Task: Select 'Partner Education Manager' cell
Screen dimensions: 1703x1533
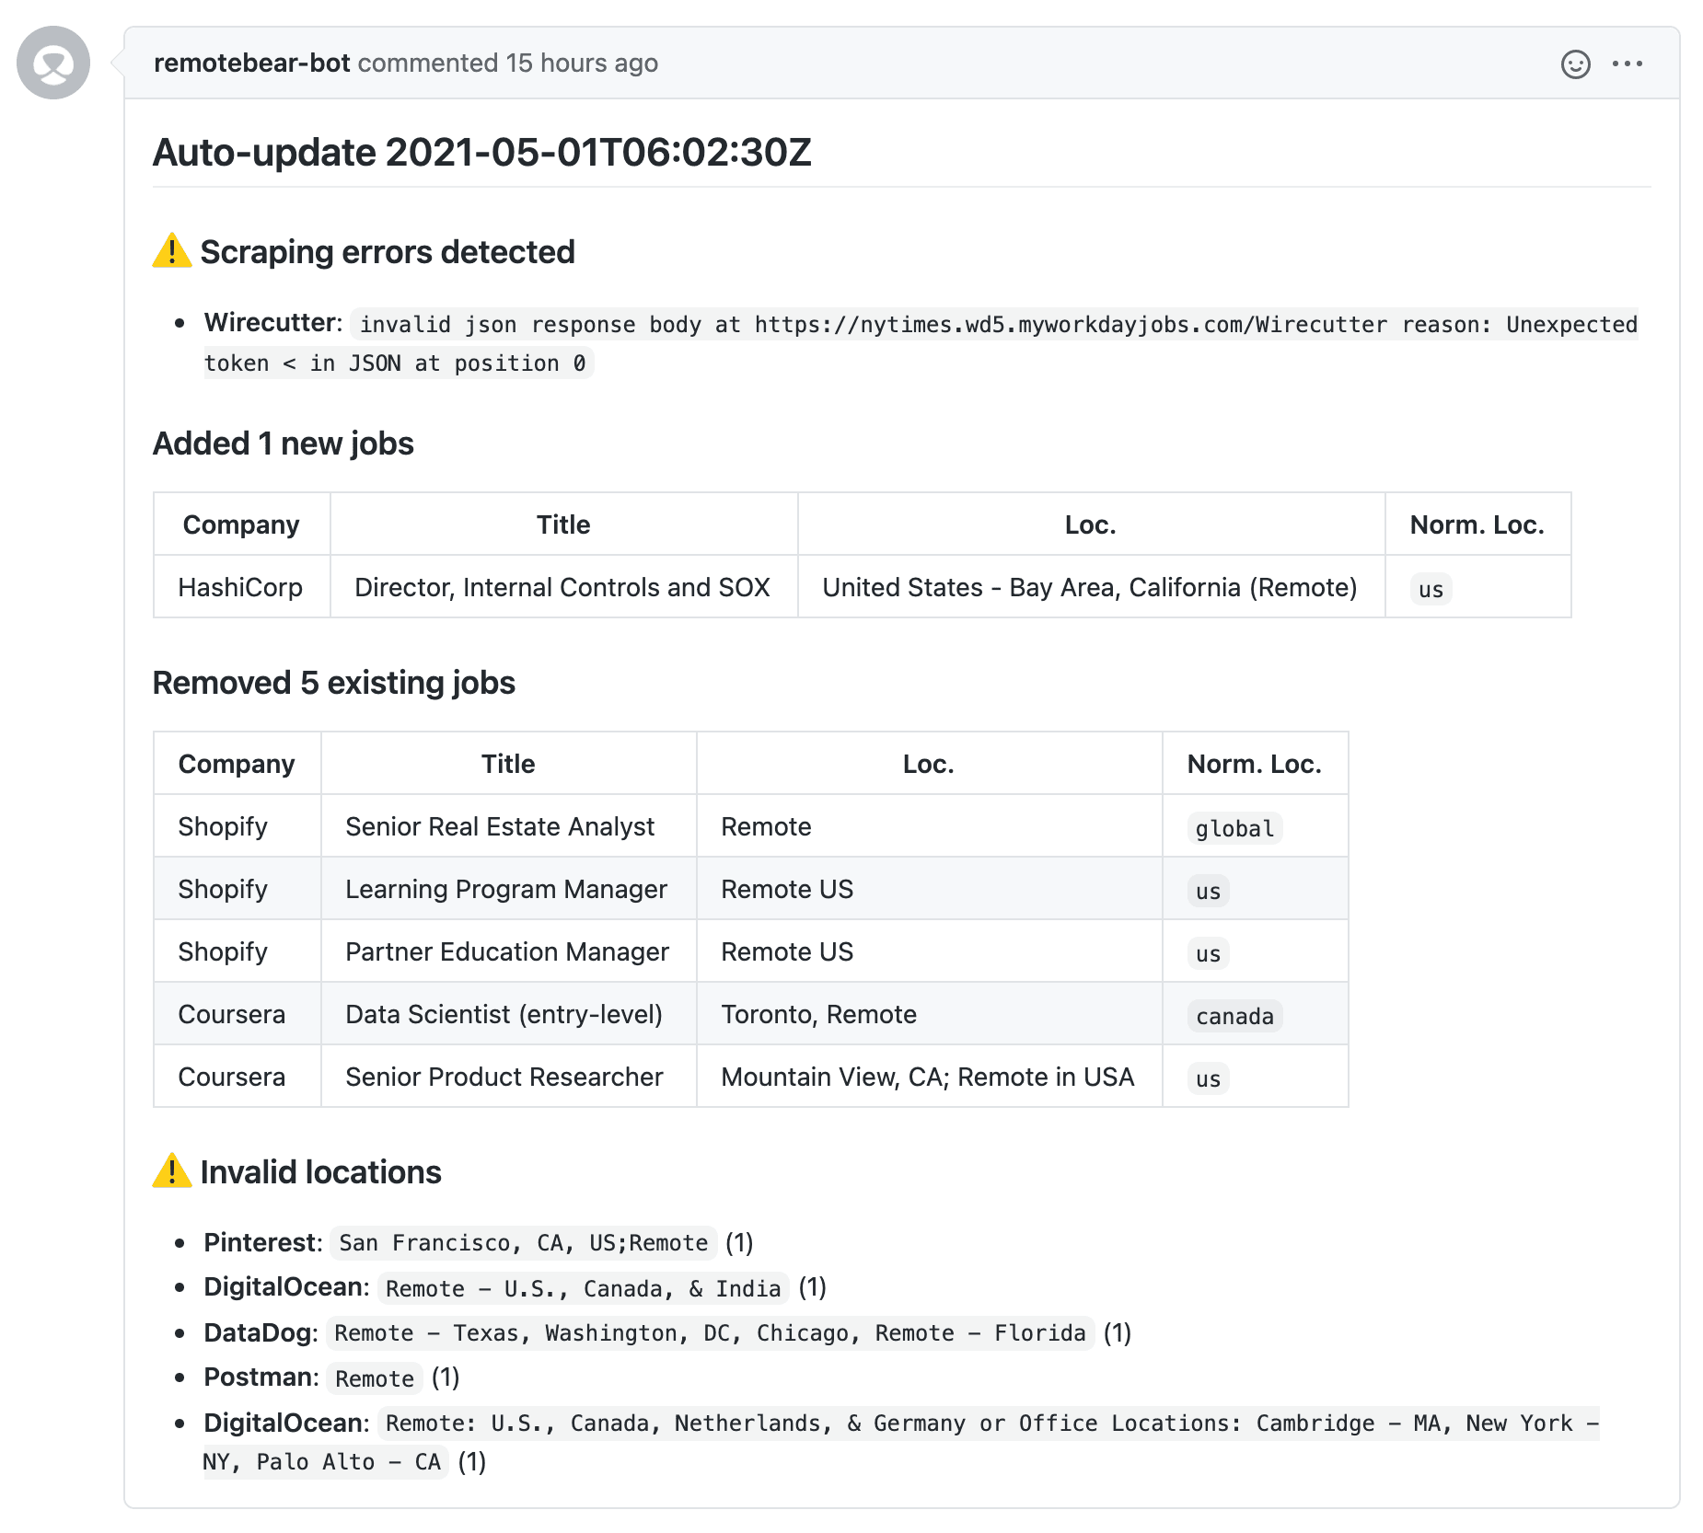Action: (507, 951)
